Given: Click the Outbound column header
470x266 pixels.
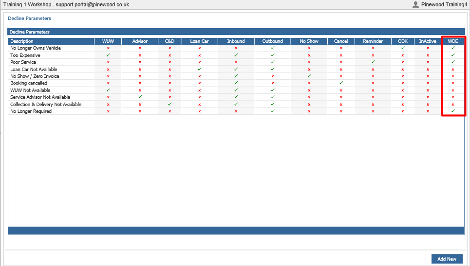Looking at the screenshot, I should (272, 41).
